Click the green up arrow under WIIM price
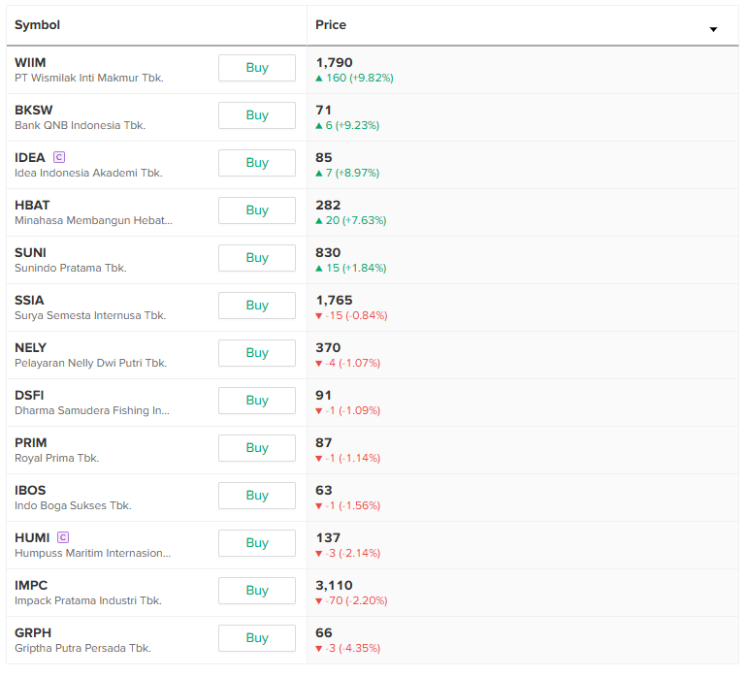The height and width of the screenshot is (677, 747). tap(319, 78)
